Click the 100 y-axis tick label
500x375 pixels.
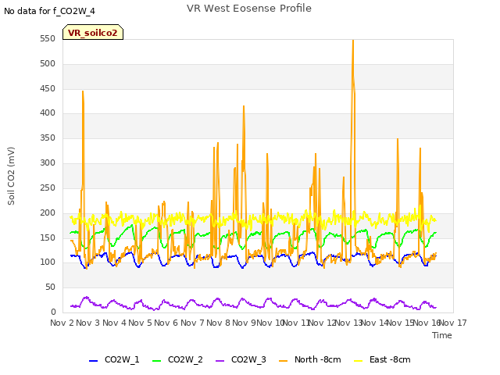(48, 262)
